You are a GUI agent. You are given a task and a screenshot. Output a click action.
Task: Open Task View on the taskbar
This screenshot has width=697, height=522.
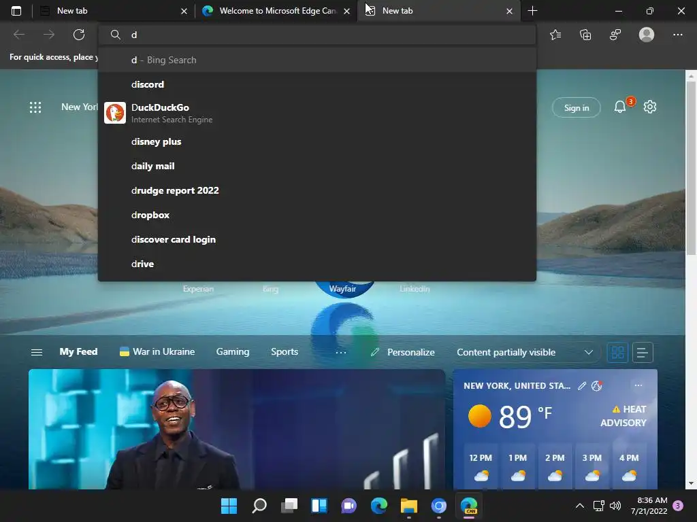[x=289, y=506]
